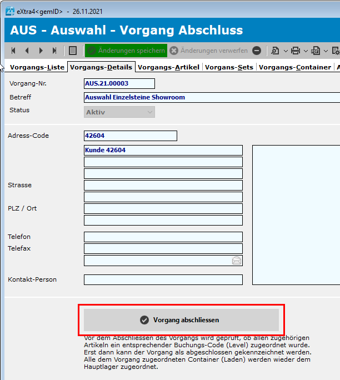Click Änderungen speichern button
This screenshot has width=340, height=380.
coord(126,51)
